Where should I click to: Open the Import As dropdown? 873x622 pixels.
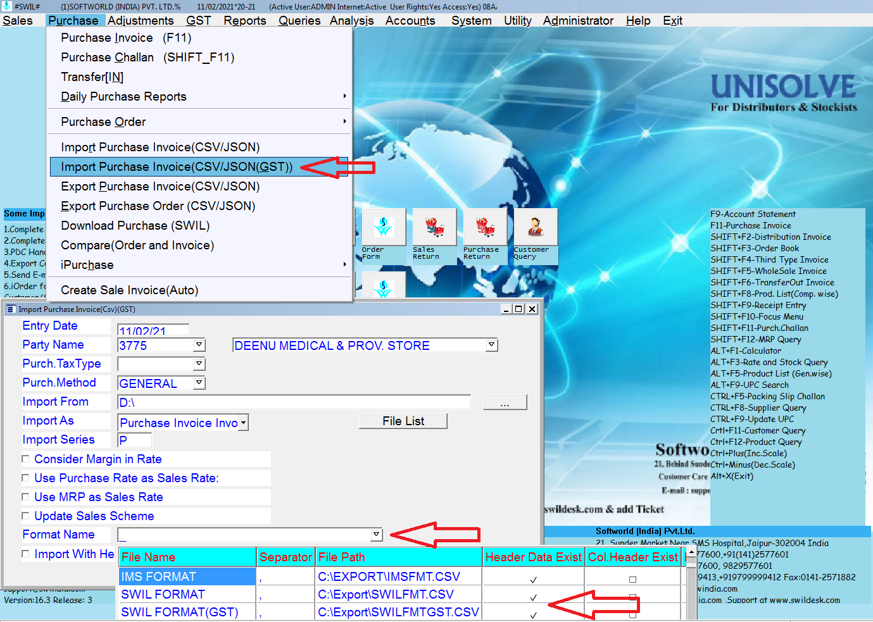(243, 422)
